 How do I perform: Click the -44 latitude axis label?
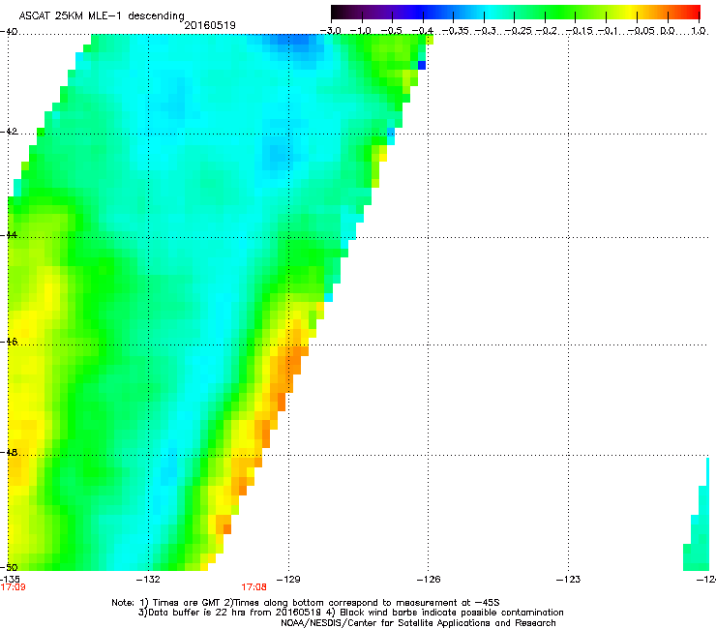tap(9, 235)
